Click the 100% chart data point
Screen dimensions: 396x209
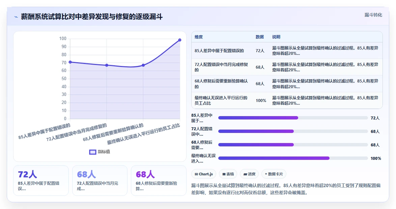coord(179,40)
